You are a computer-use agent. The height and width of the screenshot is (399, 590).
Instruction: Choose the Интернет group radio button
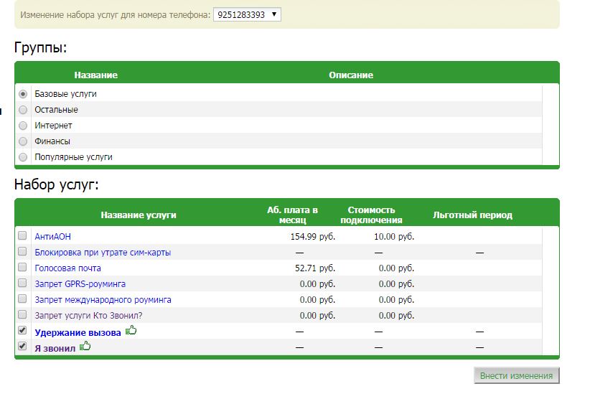tap(23, 126)
